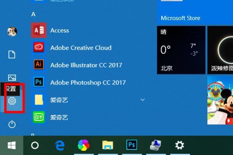Open File Explorer from taskbar
Image resolution: width=233 pixels, height=155 pixels.
point(108,145)
